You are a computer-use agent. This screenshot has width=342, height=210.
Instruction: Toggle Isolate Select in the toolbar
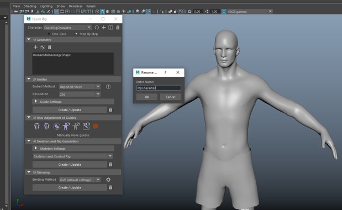pyautogui.click(x=162, y=12)
